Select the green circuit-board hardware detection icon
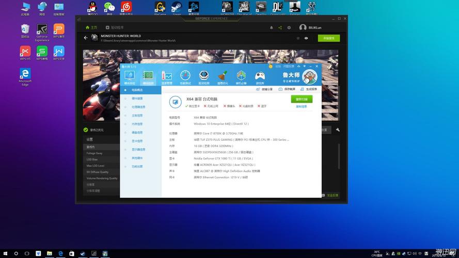 (x=148, y=77)
